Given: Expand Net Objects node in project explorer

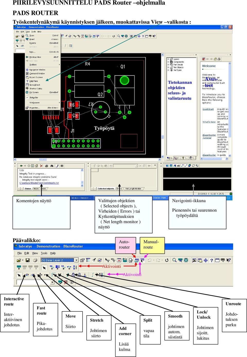Looking at the screenshot, I should tap(168, 67).
